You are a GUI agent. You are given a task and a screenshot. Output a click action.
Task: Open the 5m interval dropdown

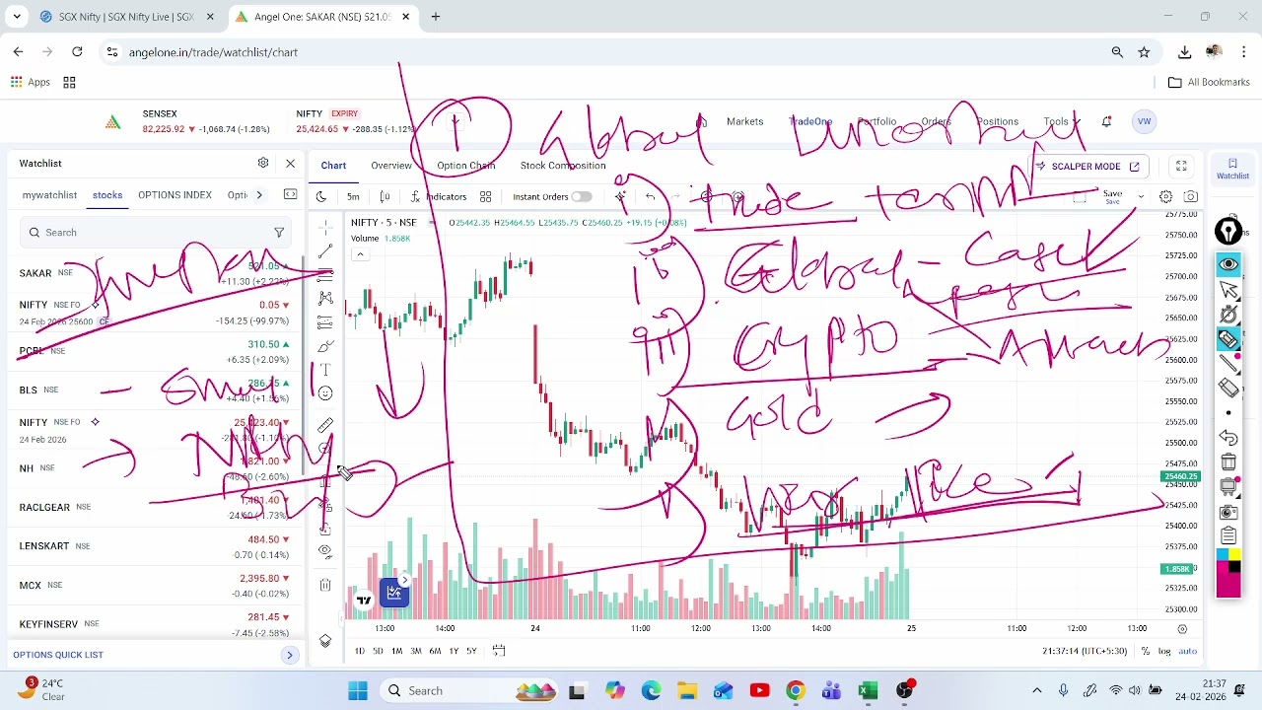(x=353, y=197)
